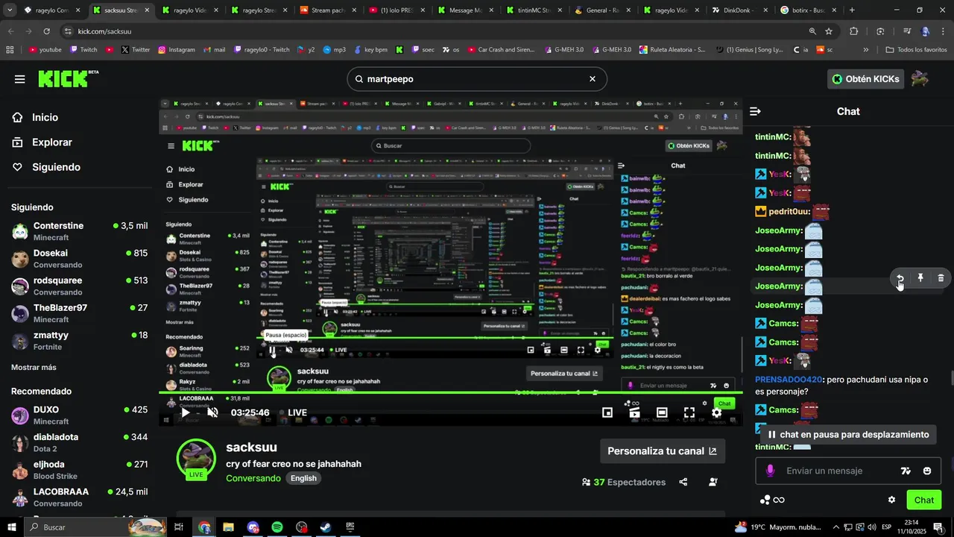Open the Obtén KICKs button
Viewport: 954px width, 537px height.
coord(866,79)
